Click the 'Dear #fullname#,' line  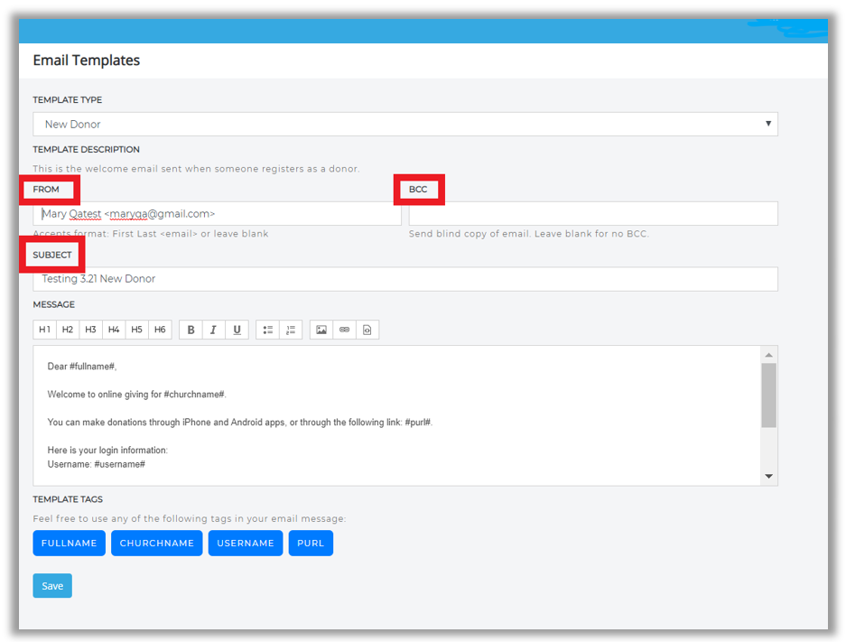click(x=82, y=367)
